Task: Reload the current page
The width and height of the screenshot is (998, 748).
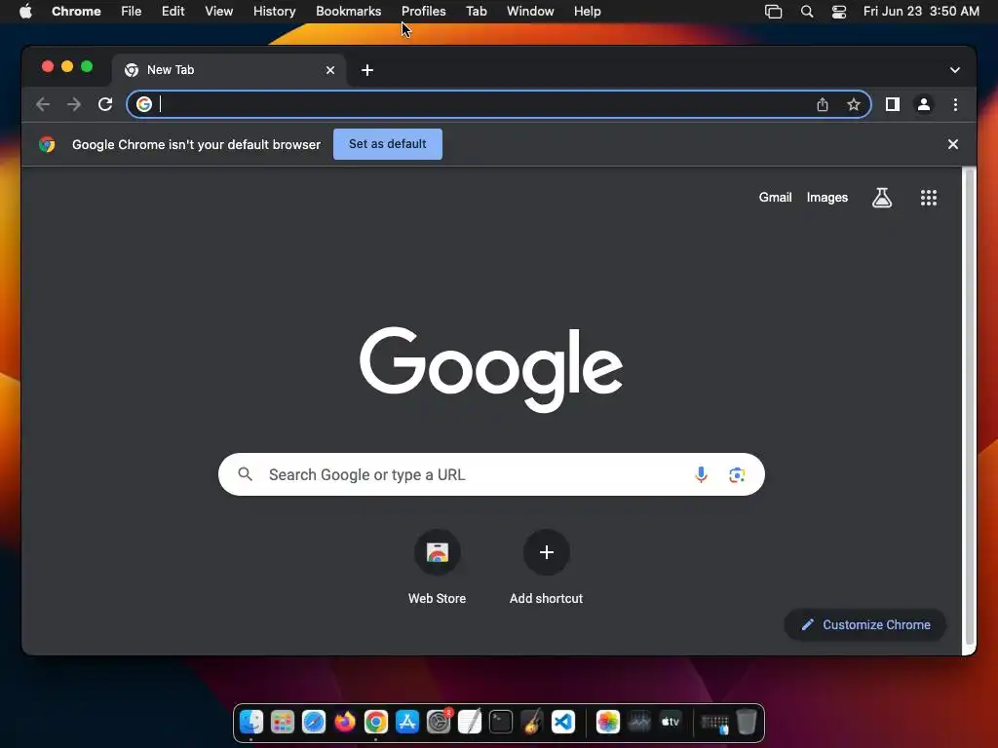Action: pyautogui.click(x=105, y=104)
